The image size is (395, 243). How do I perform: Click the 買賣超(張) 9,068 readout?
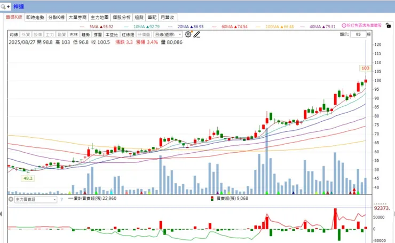click(x=232, y=198)
